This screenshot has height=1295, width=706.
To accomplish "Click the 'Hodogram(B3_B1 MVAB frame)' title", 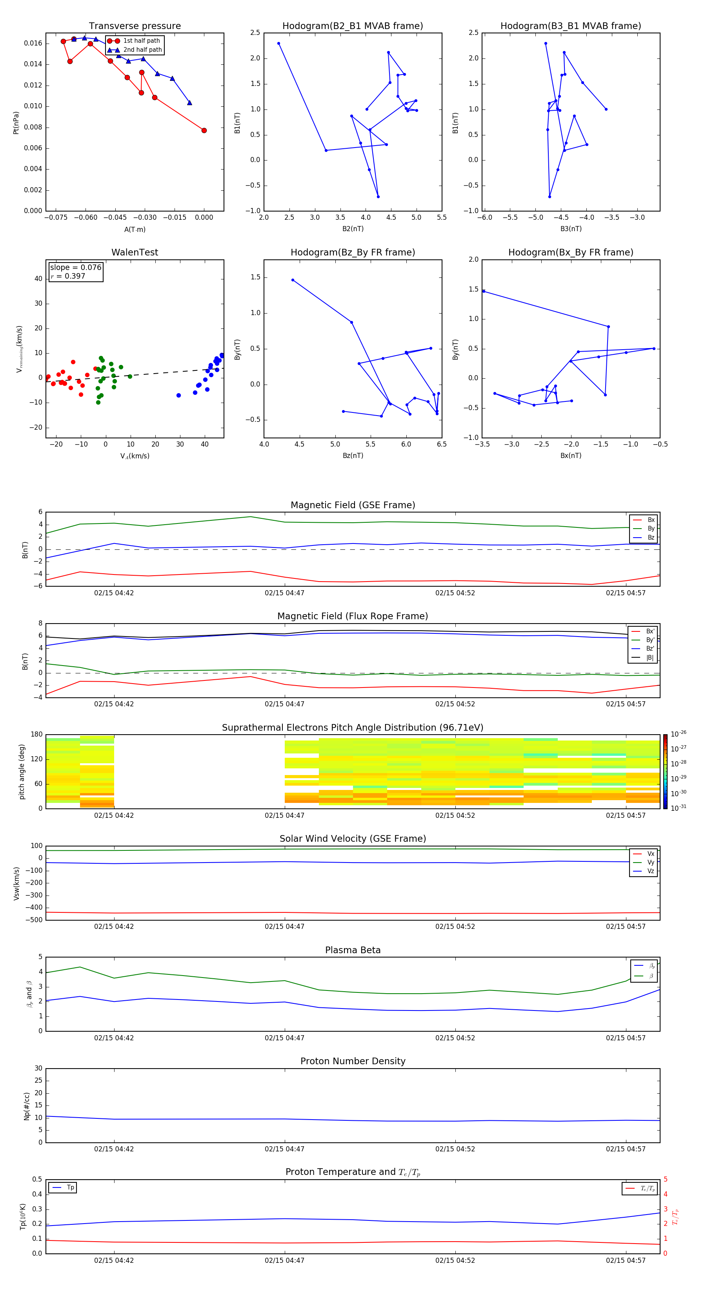I will pyautogui.click(x=571, y=26).
